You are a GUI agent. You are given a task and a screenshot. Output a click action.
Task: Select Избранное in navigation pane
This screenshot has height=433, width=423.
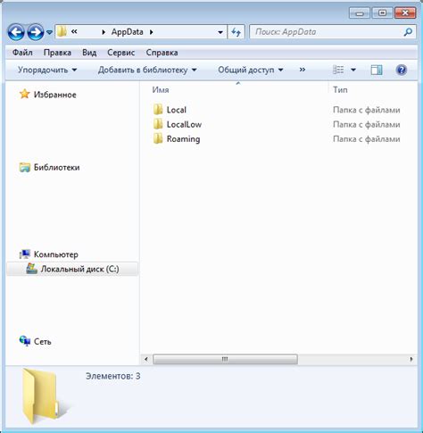click(54, 95)
